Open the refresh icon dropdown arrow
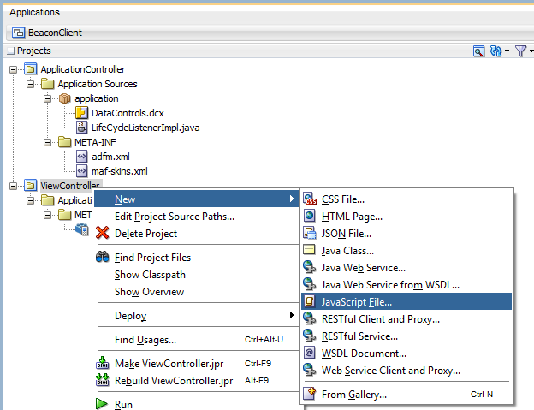 click(507, 51)
